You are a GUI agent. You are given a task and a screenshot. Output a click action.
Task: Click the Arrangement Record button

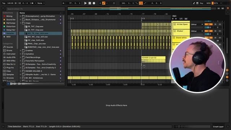tap(94, 3)
